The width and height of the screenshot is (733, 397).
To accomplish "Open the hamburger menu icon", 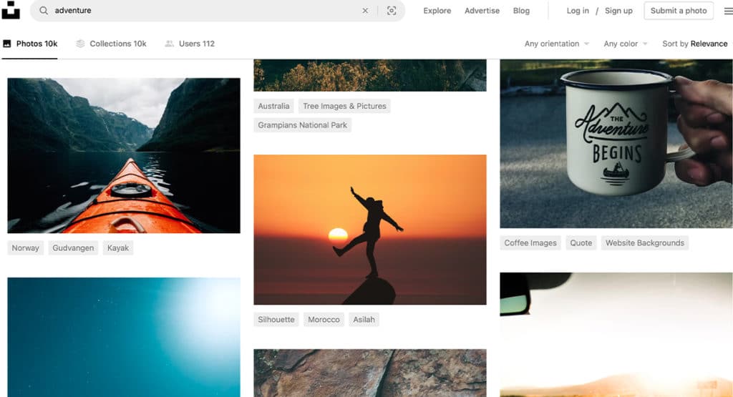I will coord(728,11).
